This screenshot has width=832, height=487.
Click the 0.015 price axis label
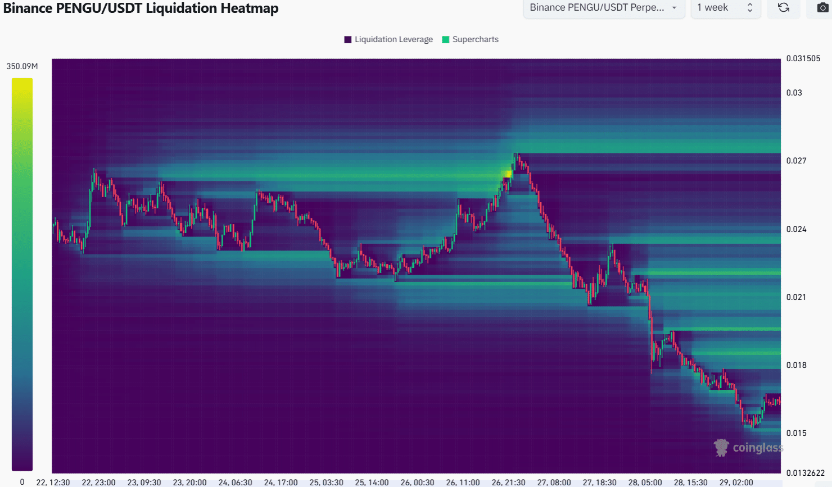point(796,433)
